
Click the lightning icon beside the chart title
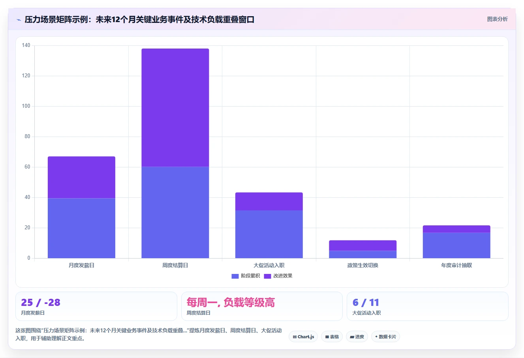[19, 20]
